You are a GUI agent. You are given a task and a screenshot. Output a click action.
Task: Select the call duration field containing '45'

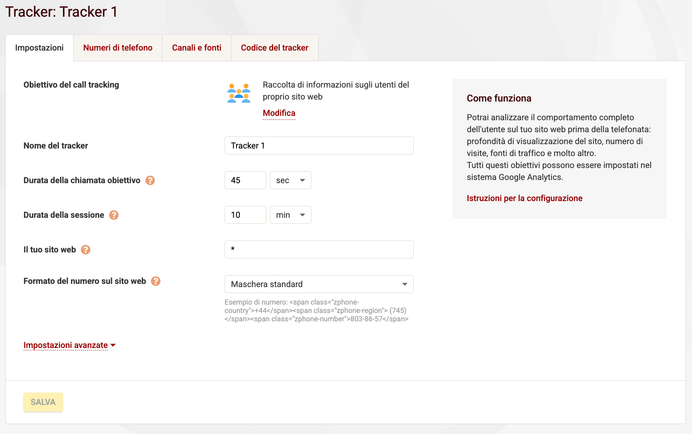(x=245, y=180)
